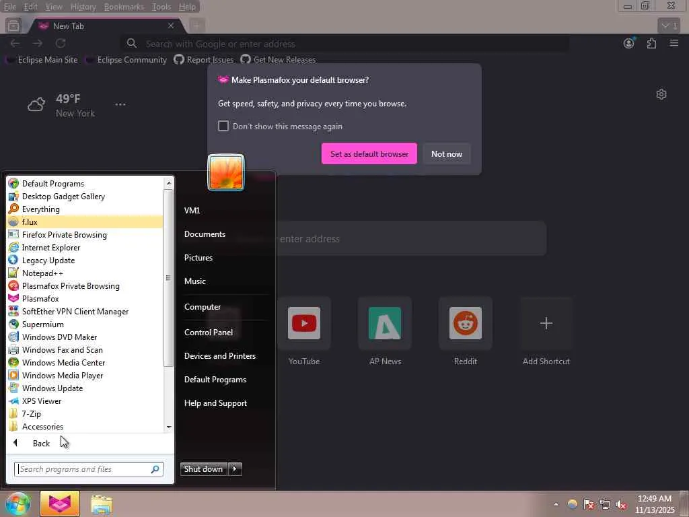
Task: Open the extensions puzzle icon
Action: [651, 43]
